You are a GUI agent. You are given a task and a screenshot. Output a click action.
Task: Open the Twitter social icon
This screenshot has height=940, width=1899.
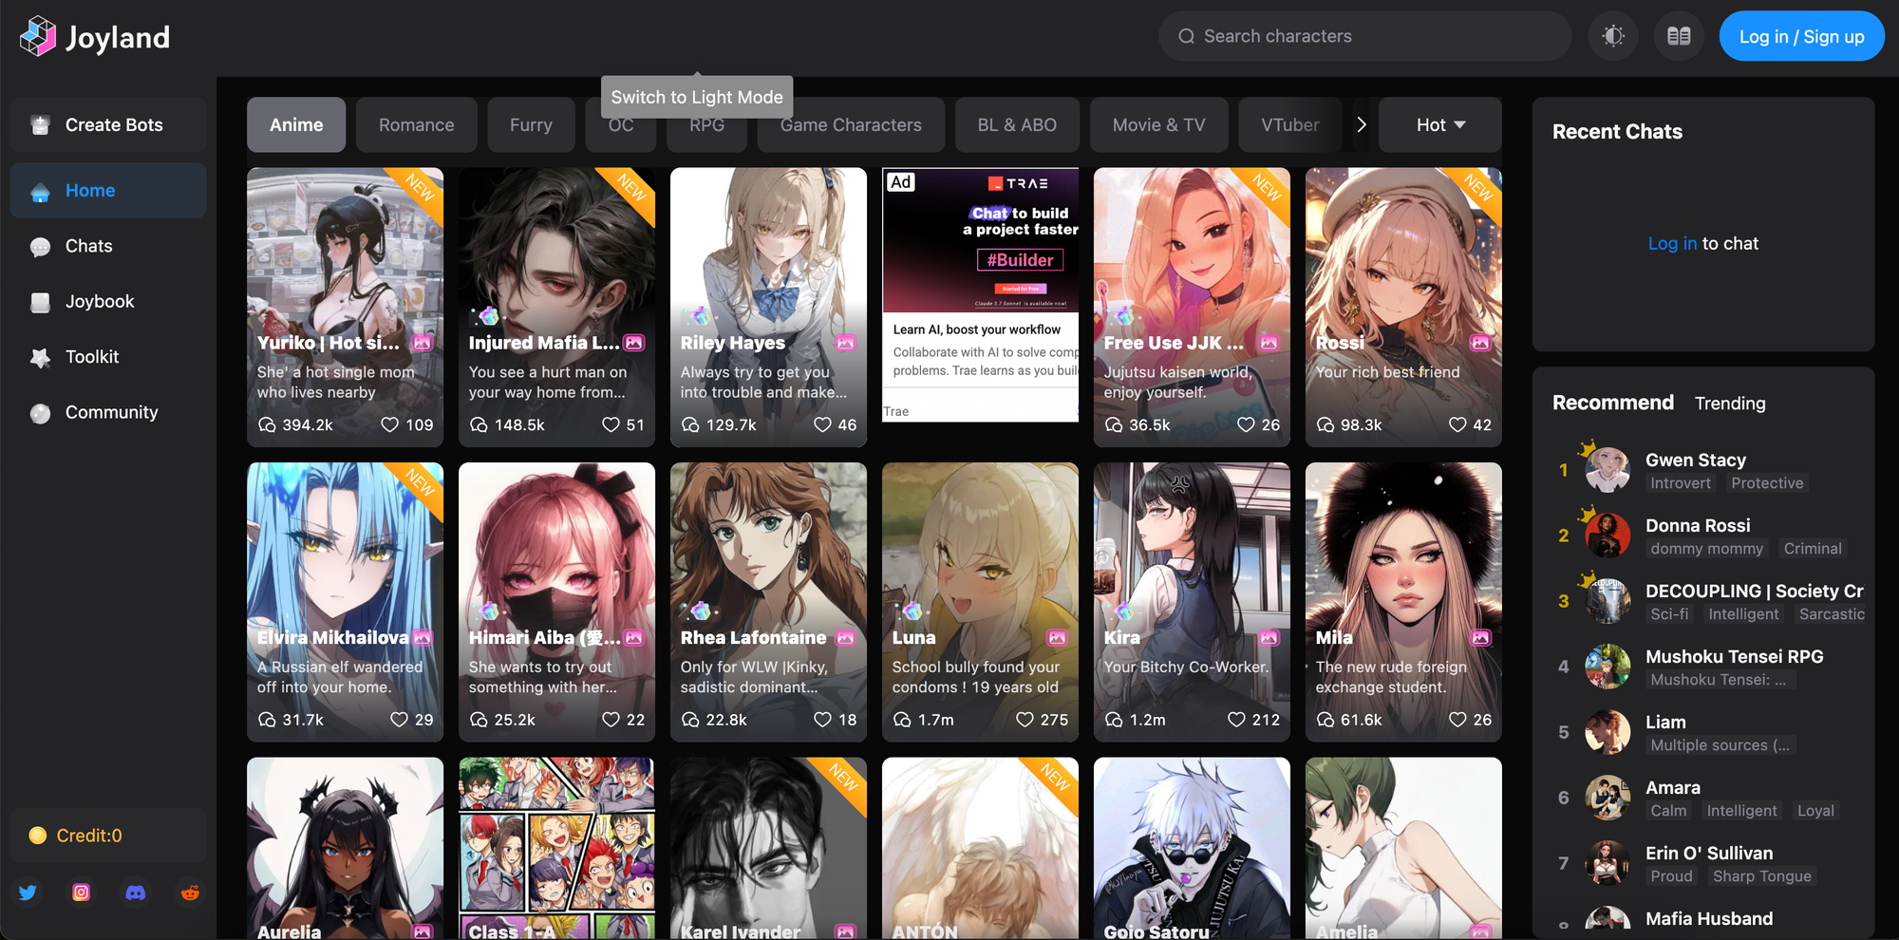pos(28,893)
